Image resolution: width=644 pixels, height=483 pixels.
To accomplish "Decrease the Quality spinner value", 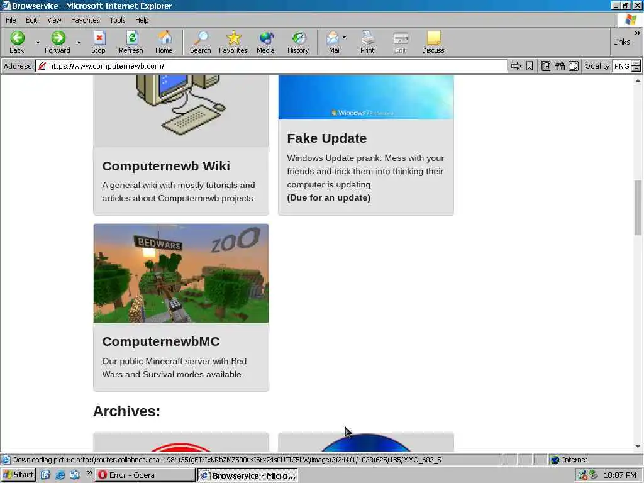I will pos(636,69).
